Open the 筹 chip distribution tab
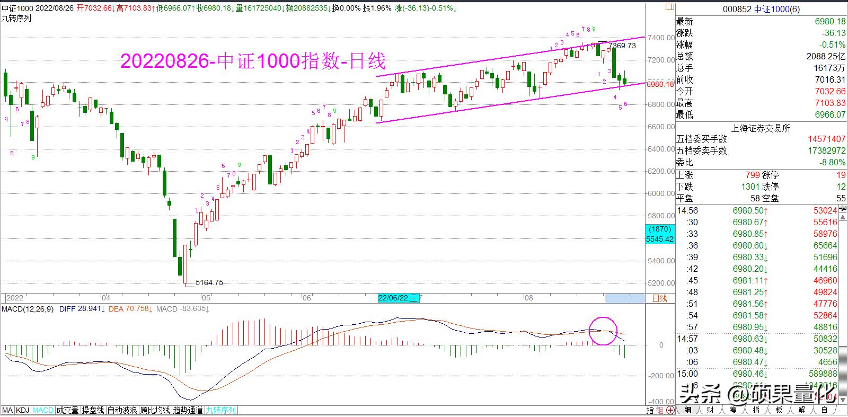This screenshot has height=417, width=848. coord(733,410)
